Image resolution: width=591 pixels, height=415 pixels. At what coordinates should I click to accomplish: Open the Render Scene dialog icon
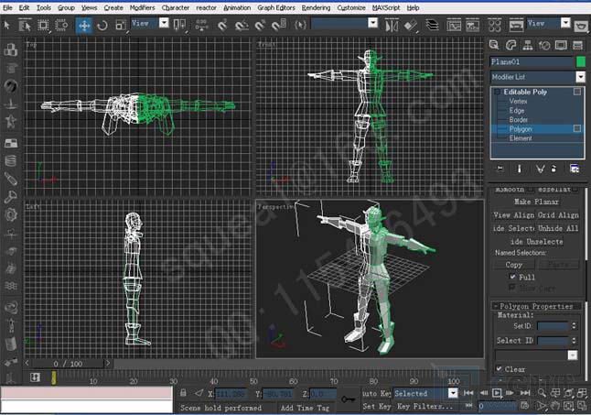point(516,26)
